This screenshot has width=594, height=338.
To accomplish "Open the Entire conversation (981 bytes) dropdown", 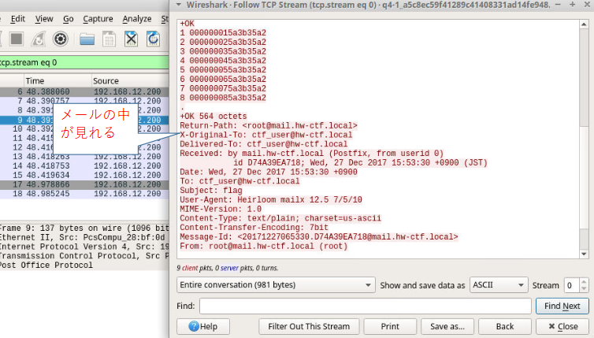I will tap(276, 285).
